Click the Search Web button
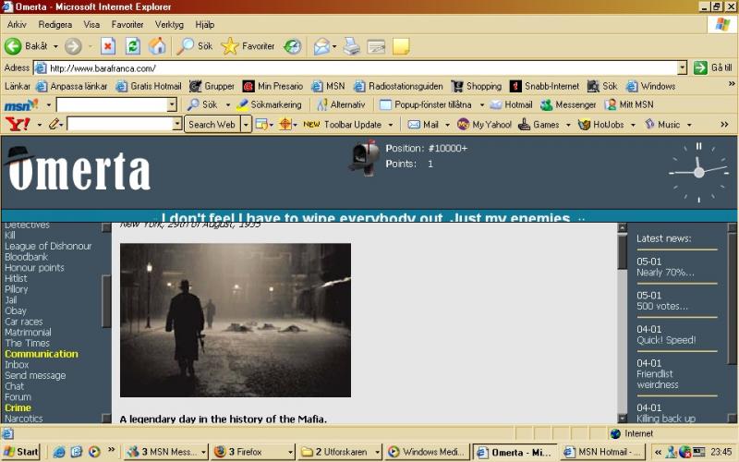 tap(212, 124)
